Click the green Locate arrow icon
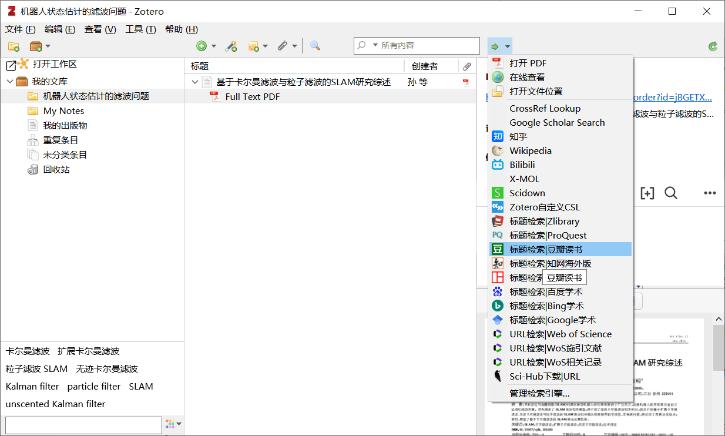Image resolution: width=725 pixels, height=436 pixels. [x=495, y=46]
